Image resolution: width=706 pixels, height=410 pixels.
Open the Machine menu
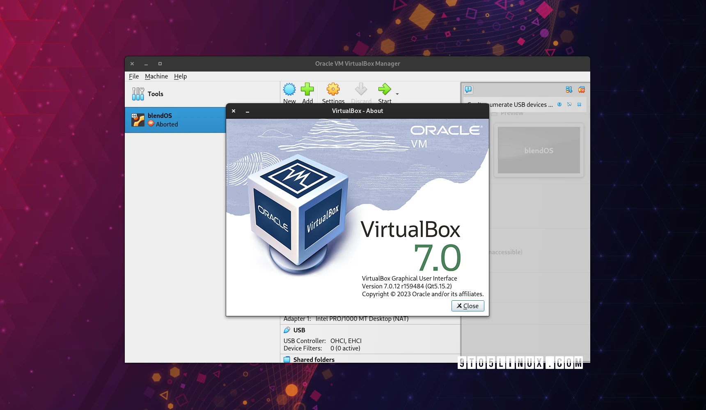pyautogui.click(x=156, y=76)
